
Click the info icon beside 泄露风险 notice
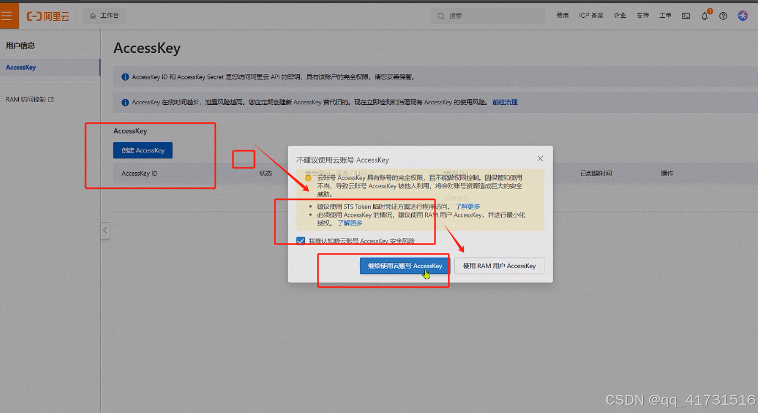pyautogui.click(x=125, y=102)
